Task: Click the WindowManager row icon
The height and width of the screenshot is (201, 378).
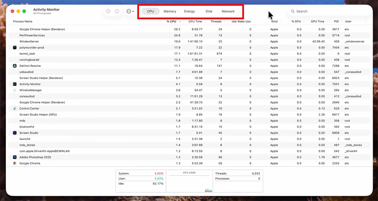Action: 15,90
